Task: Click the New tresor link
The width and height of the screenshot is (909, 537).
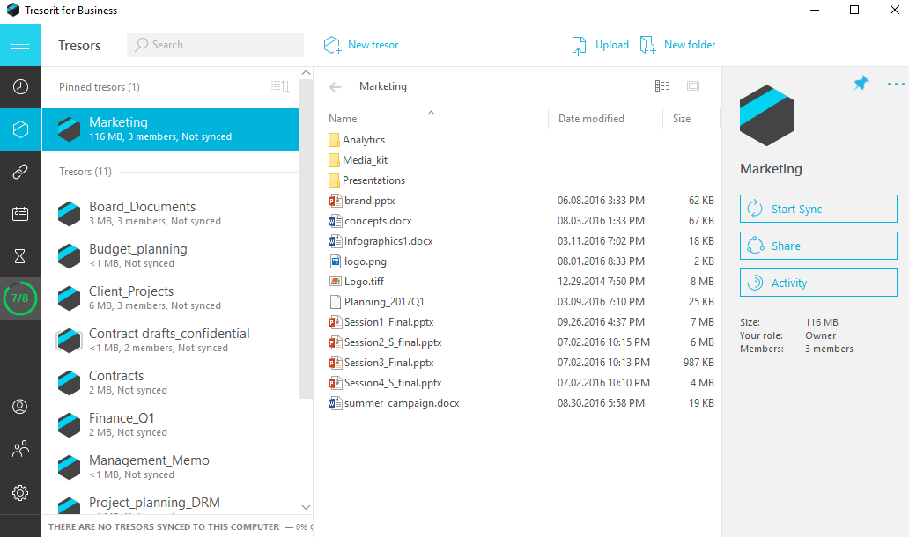Action: coord(373,45)
